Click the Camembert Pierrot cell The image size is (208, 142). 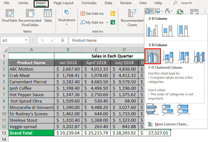(31, 82)
